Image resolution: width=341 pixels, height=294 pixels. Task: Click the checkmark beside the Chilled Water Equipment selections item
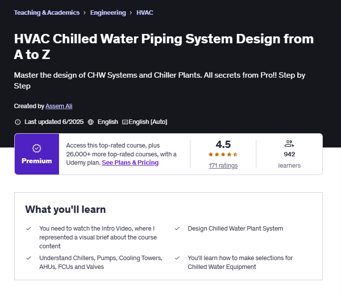(177, 258)
